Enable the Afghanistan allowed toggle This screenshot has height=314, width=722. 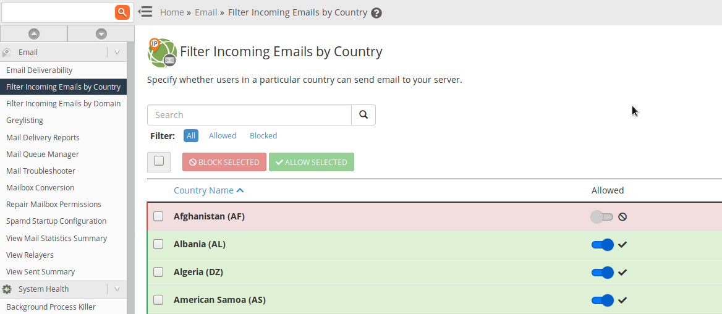coord(601,217)
